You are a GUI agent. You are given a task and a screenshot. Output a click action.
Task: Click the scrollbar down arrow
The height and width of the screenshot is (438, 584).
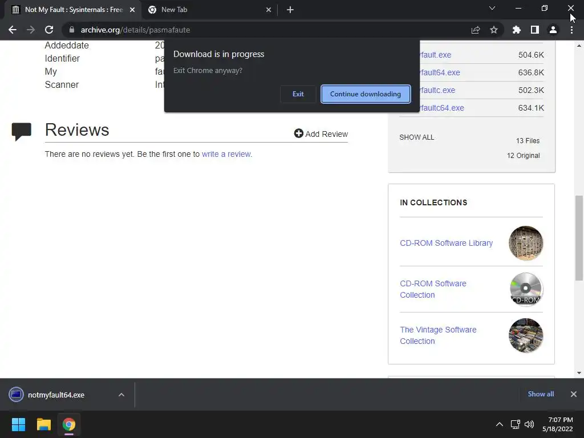point(579,373)
